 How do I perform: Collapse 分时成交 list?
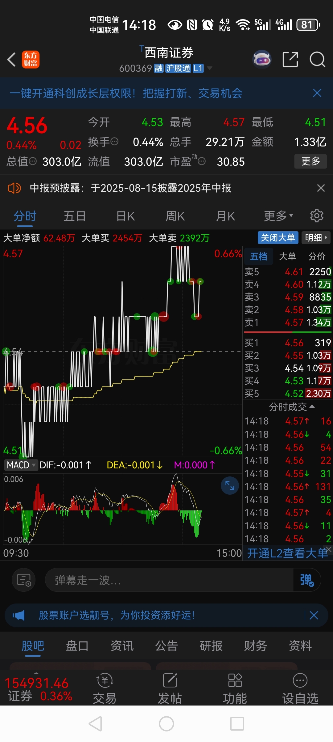(x=292, y=407)
